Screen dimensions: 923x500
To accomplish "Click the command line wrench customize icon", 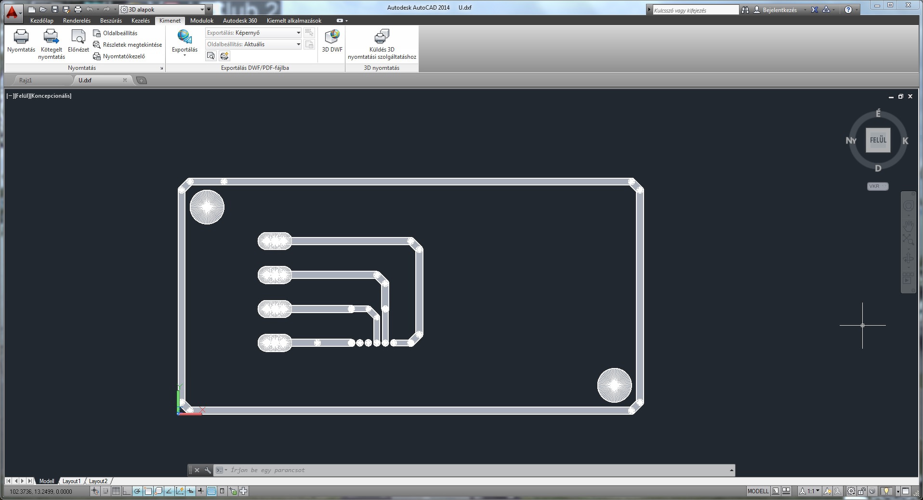I will point(208,470).
